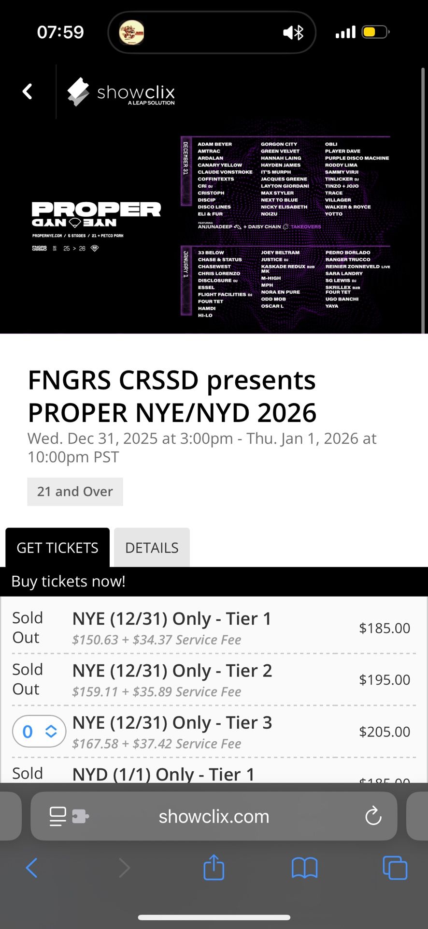Switch to the DETAILS tab
Image resolution: width=428 pixels, height=929 pixels.
[152, 548]
